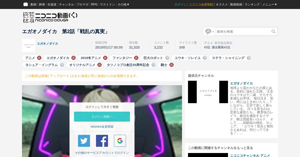Open uploader name エガオノダイカ link
This screenshot has height=157, width=300.
click(x=47, y=44)
